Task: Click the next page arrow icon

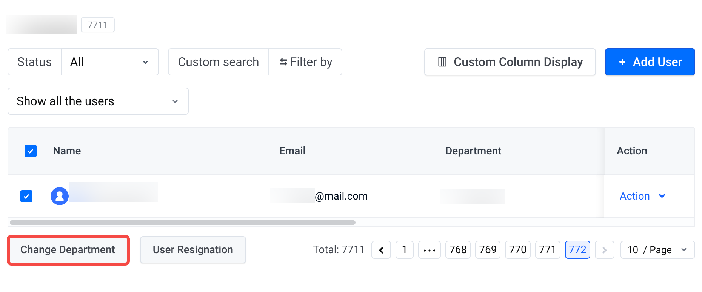Action: (604, 250)
